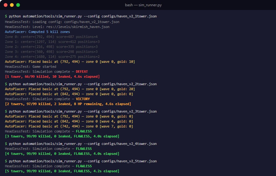Click the '[5 towers, 99/99 killed' summary
This screenshot has width=276, height=176.
pyautogui.click(x=62, y=171)
